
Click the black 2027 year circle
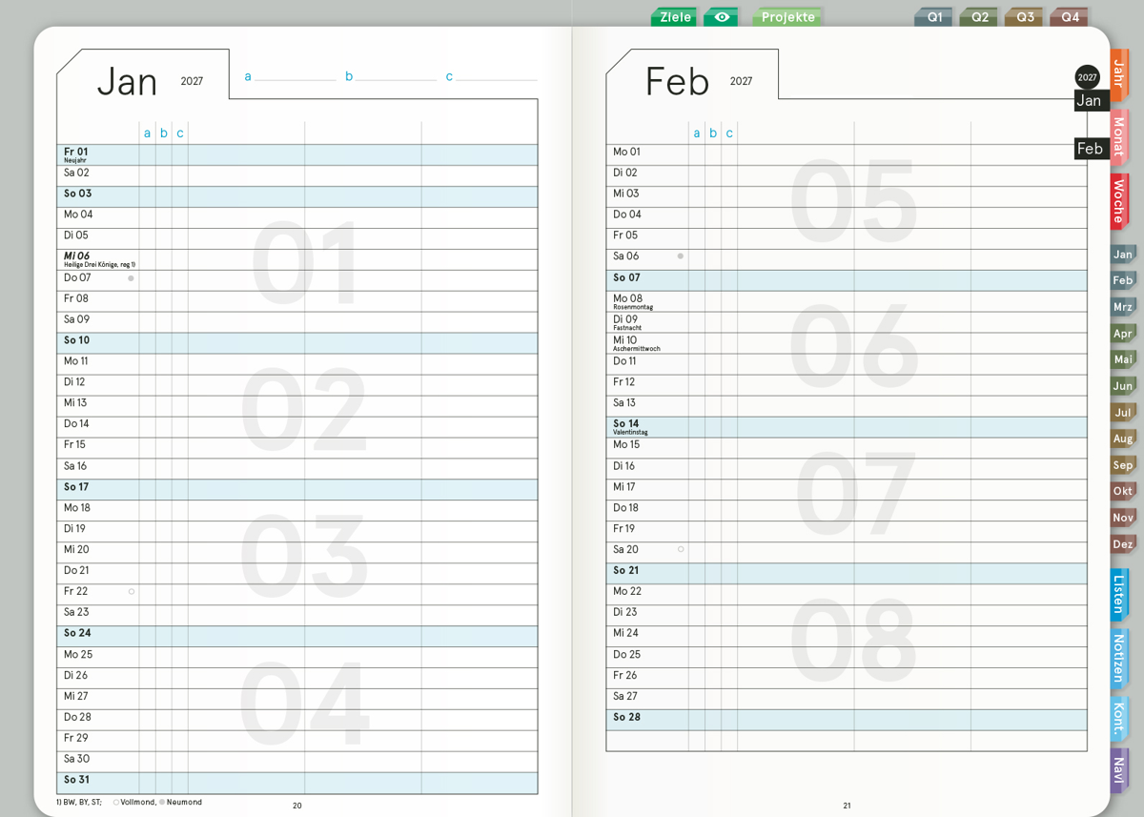tap(1087, 77)
